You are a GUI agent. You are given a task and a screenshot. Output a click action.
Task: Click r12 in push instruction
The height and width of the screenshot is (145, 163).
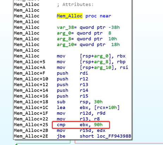tap(84, 79)
